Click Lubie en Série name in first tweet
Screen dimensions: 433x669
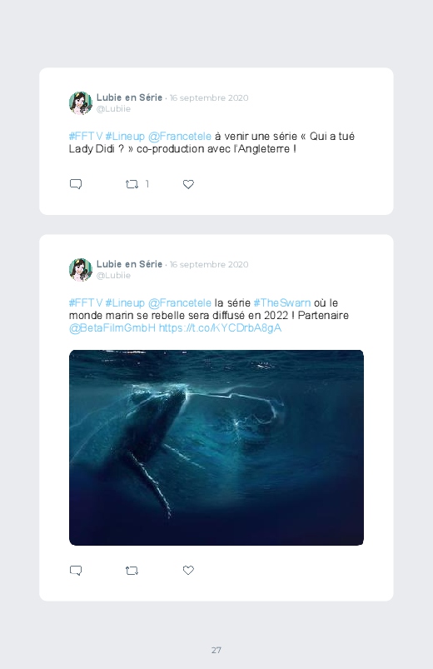(x=129, y=97)
